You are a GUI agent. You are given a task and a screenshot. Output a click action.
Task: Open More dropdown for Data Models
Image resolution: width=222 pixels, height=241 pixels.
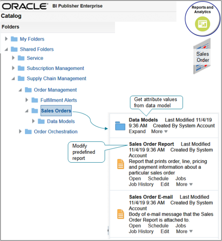pos(159,131)
